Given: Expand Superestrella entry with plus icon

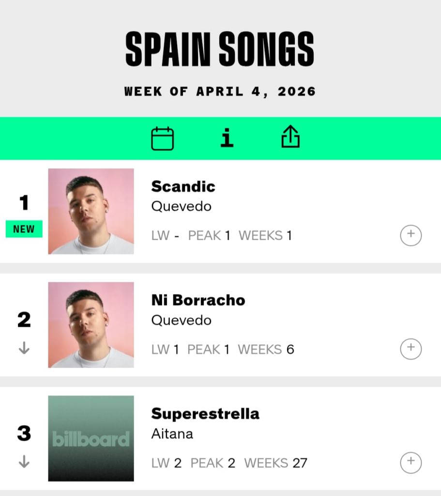Looking at the screenshot, I should (x=411, y=463).
